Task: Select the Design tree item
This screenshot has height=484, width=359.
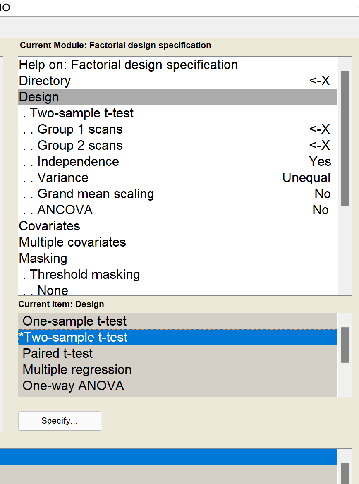Action: coord(39,97)
